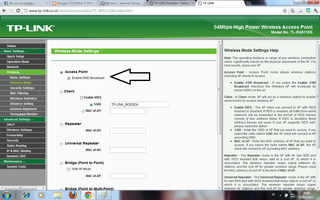Uncheck Enable SSID Broadcast
This screenshot has height=200, width=320.
(x=69, y=78)
